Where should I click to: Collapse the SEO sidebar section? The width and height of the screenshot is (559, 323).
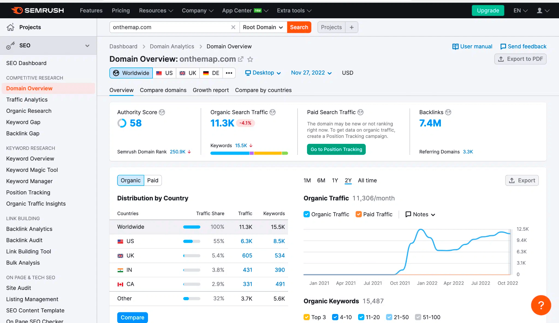87,46
